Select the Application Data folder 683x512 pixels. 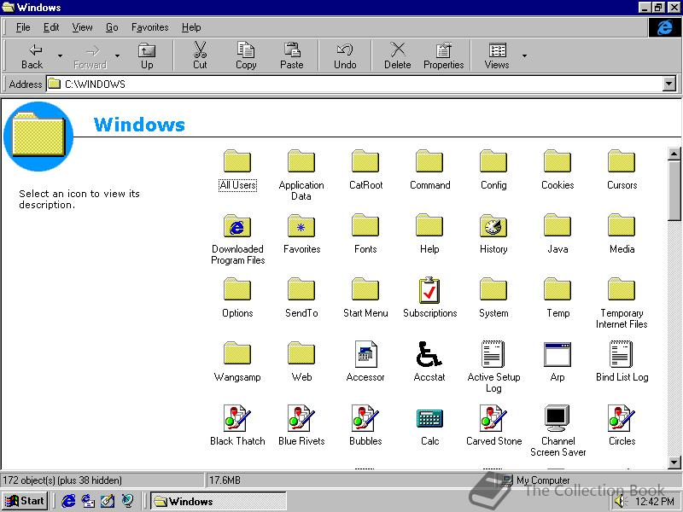point(301,176)
